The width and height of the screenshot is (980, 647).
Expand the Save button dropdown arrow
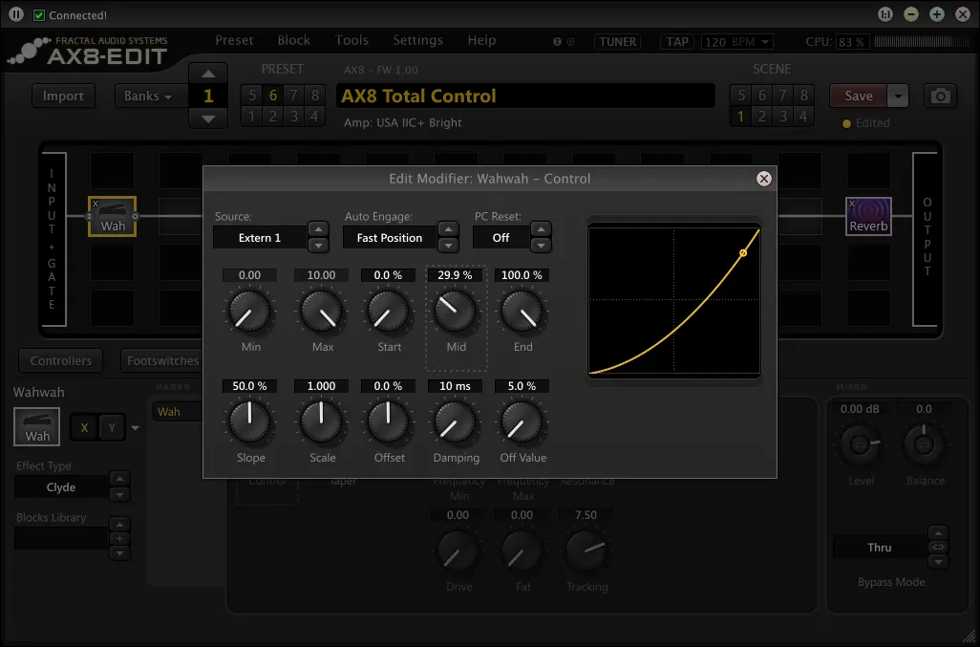[x=898, y=96]
